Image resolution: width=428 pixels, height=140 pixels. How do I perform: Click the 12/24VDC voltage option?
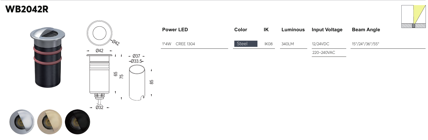tap(320, 44)
